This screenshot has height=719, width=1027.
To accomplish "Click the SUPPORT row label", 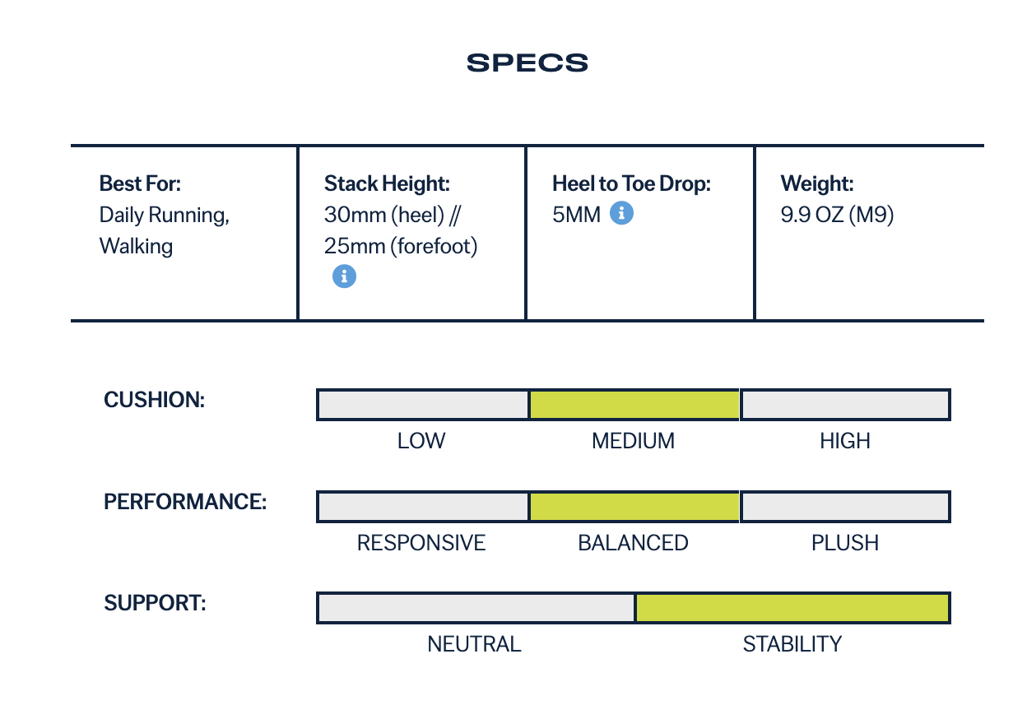I will pyautogui.click(x=155, y=603).
